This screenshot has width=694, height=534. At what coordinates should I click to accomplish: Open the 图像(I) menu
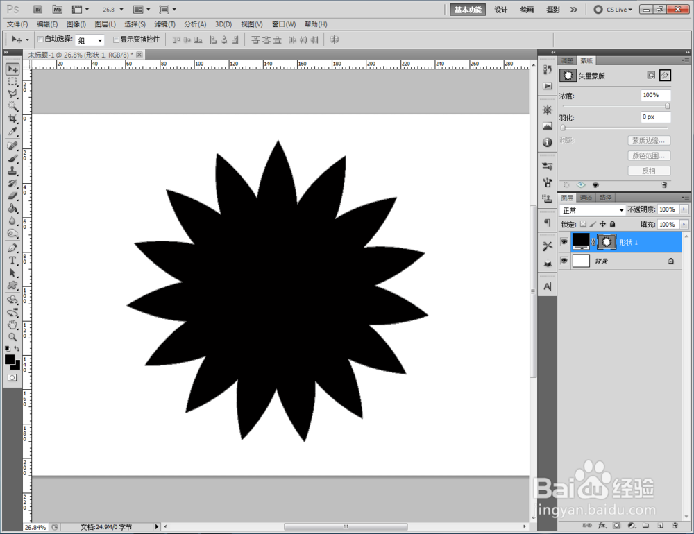(76, 24)
